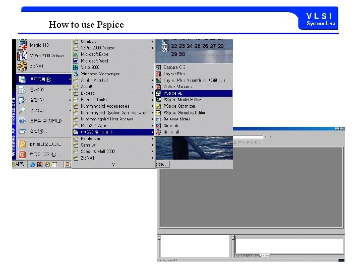The image size is (363, 272).
Task: Click the PSpice lower-left output pane
Action: pyautogui.click(x=195, y=246)
